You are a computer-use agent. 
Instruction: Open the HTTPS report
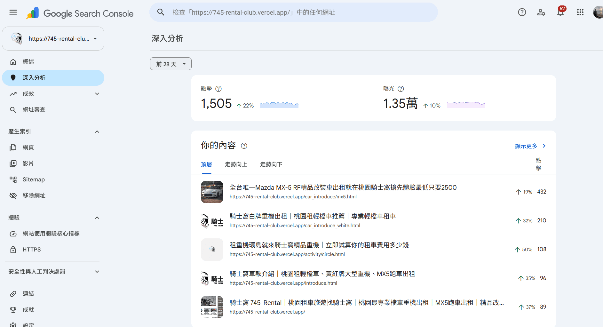coord(53,250)
